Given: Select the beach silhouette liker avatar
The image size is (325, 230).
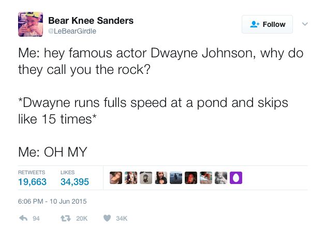Looking at the screenshot, I should [176, 178].
